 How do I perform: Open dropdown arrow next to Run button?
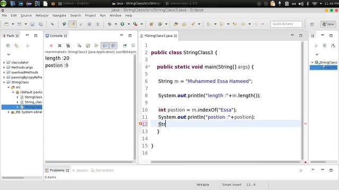click(x=129, y=24)
